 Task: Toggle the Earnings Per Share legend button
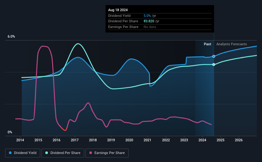(107, 153)
